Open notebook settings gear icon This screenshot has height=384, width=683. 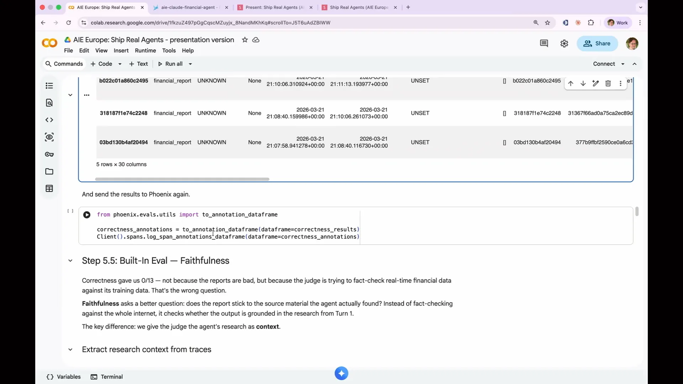click(564, 43)
